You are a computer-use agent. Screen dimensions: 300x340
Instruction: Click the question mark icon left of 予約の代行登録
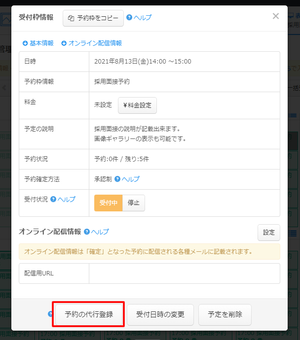[50, 314]
